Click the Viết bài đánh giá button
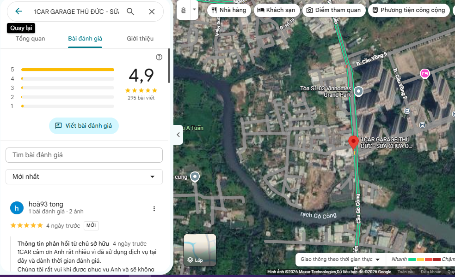Image resolution: width=455 pixels, height=277 pixels. [x=84, y=126]
